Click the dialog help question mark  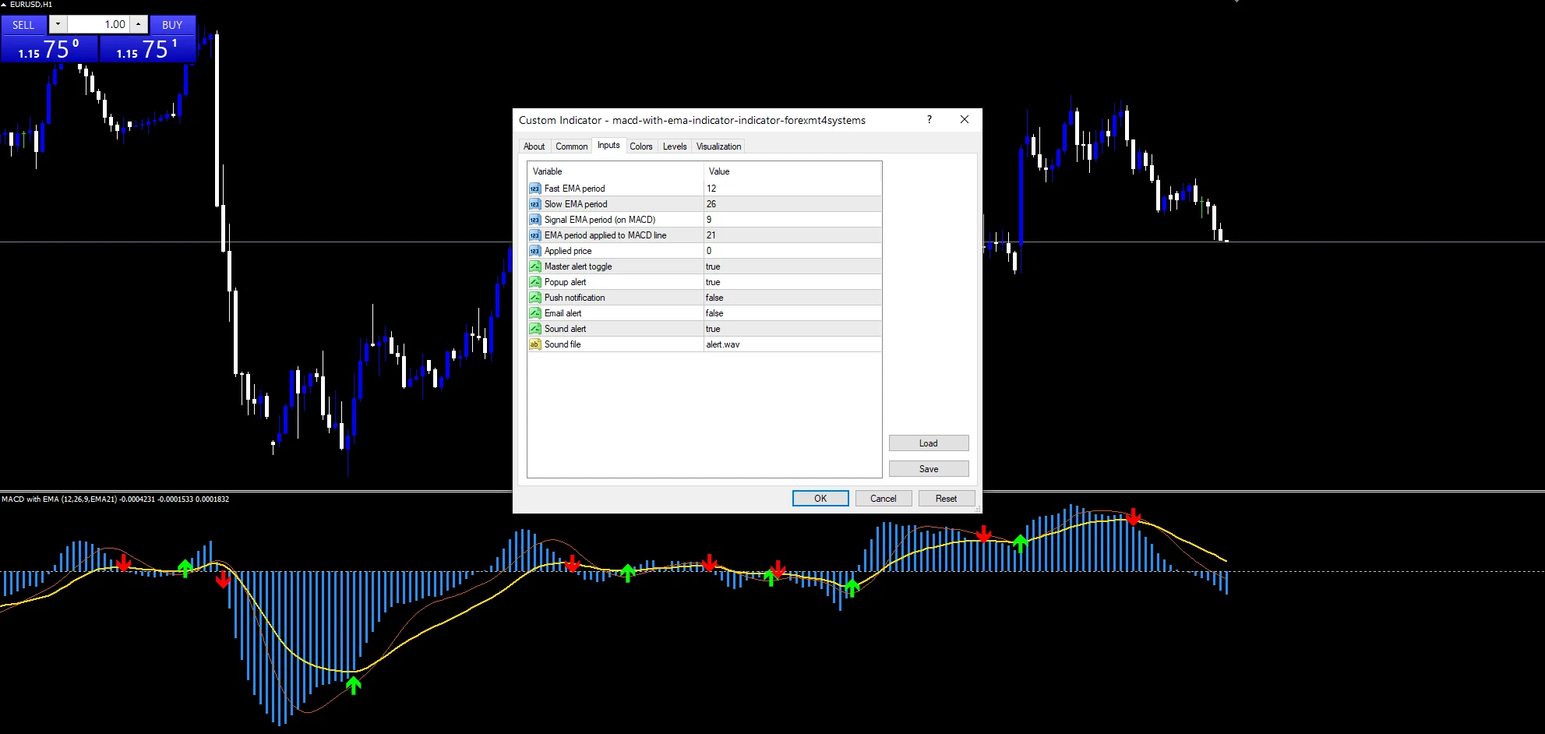tap(929, 119)
